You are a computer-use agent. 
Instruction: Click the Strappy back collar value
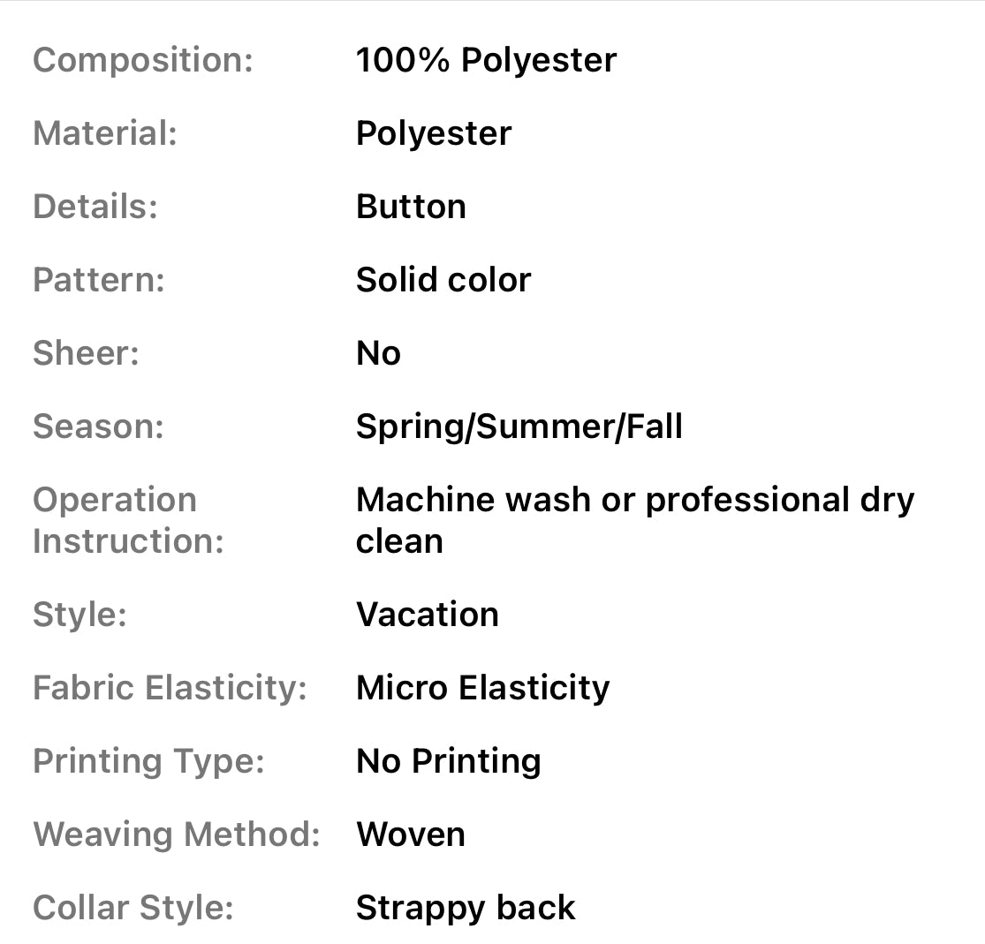(x=466, y=908)
